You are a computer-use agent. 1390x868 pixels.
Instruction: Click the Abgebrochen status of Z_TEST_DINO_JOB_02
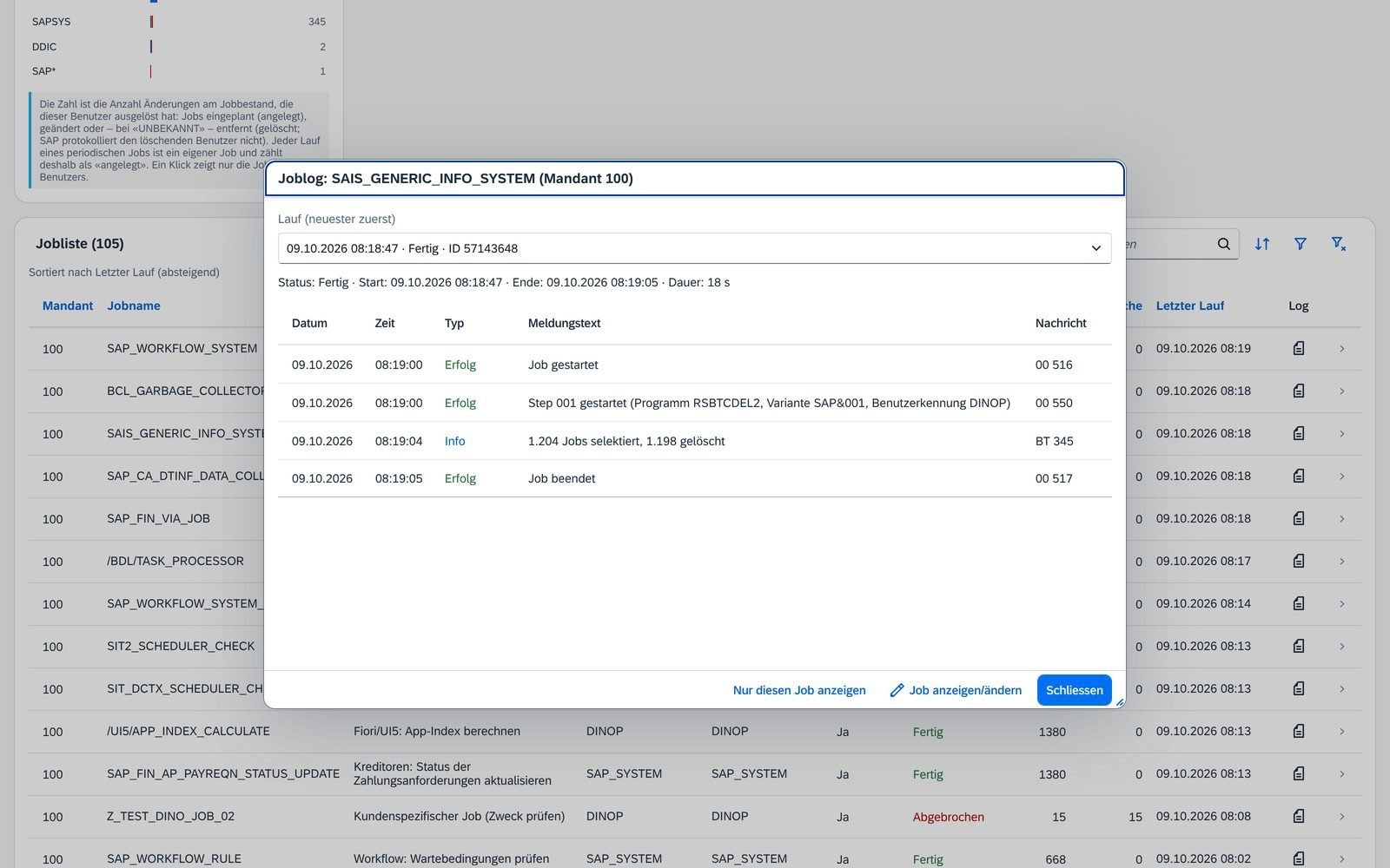pyautogui.click(x=949, y=817)
